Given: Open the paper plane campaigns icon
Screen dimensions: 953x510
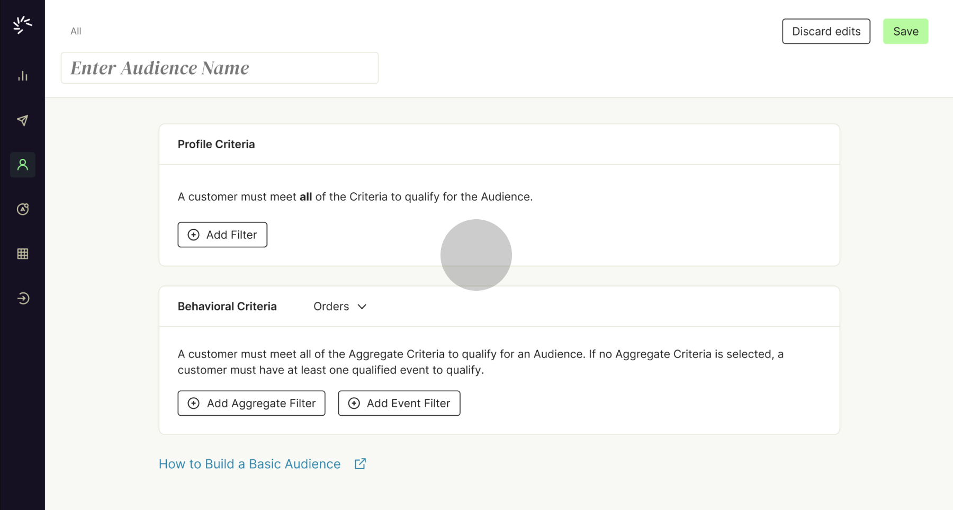Looking at the screenshot, I should coord(23,121).
